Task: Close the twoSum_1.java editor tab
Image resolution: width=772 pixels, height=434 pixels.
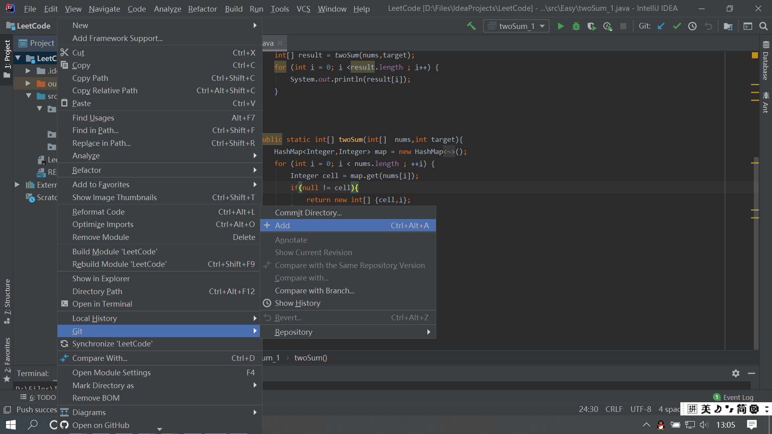Action: click(x=280, y=43)
